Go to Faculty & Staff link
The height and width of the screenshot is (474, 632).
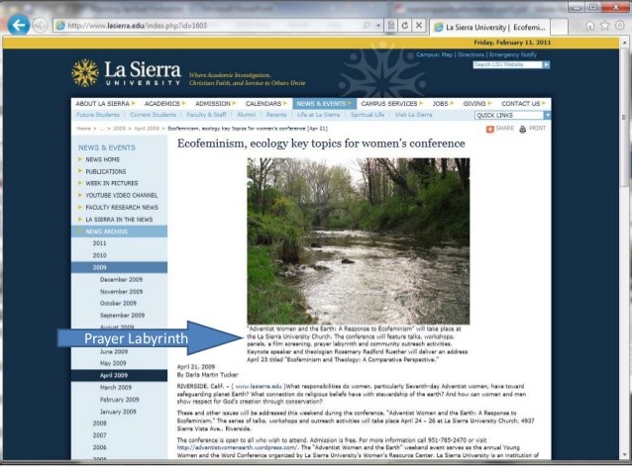206,115
